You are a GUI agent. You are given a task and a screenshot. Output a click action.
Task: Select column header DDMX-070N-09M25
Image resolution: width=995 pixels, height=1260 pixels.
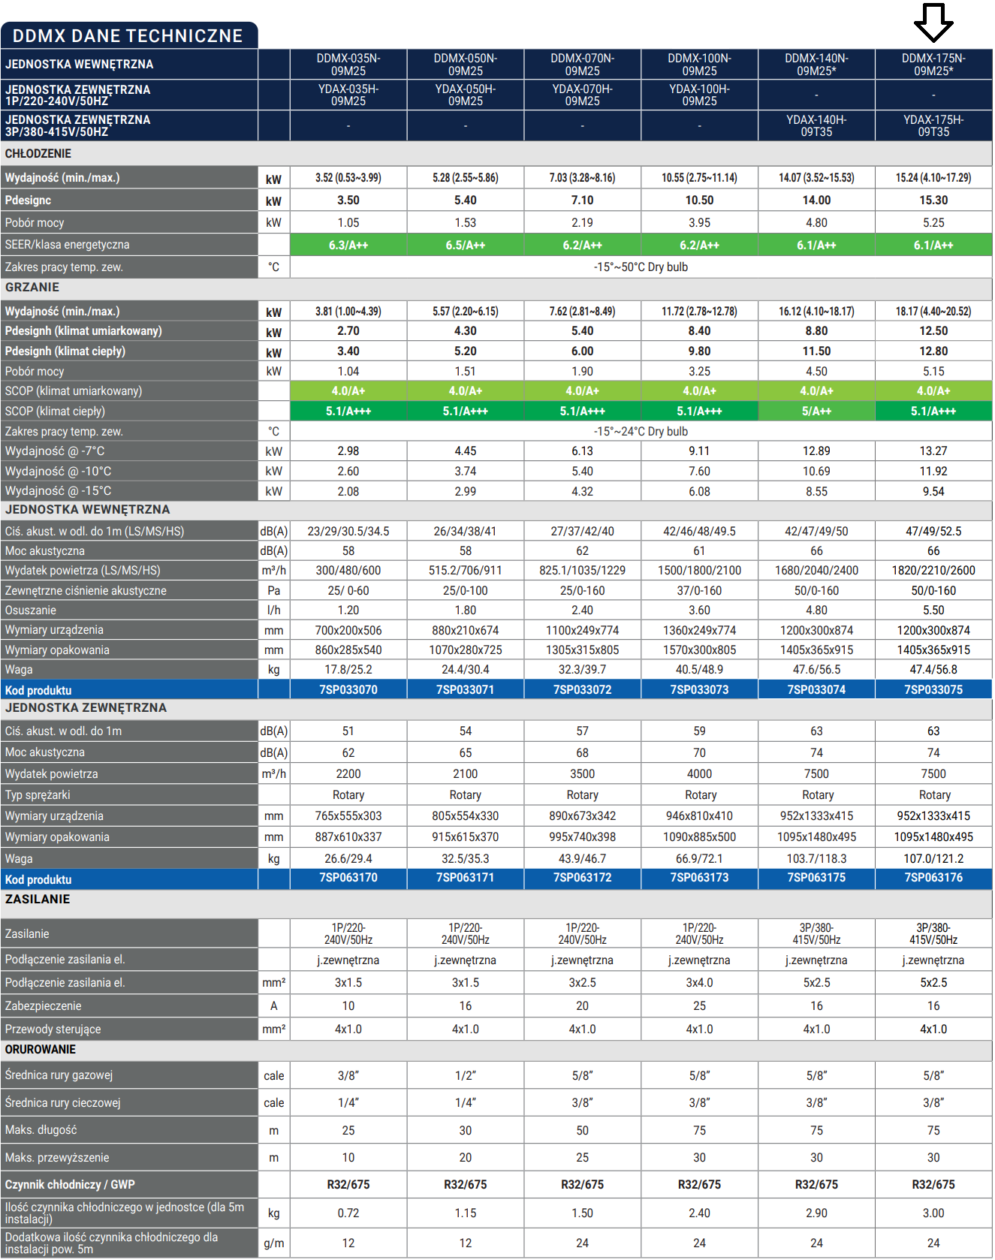(x=583, y=65)
